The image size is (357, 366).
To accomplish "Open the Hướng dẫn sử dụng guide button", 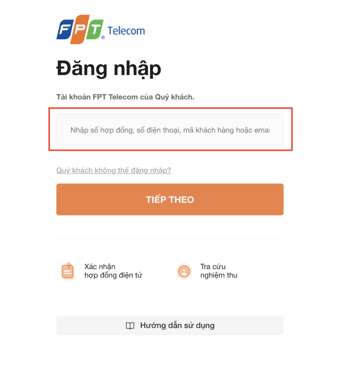I will pyautogui.click(x=170, y=326).
